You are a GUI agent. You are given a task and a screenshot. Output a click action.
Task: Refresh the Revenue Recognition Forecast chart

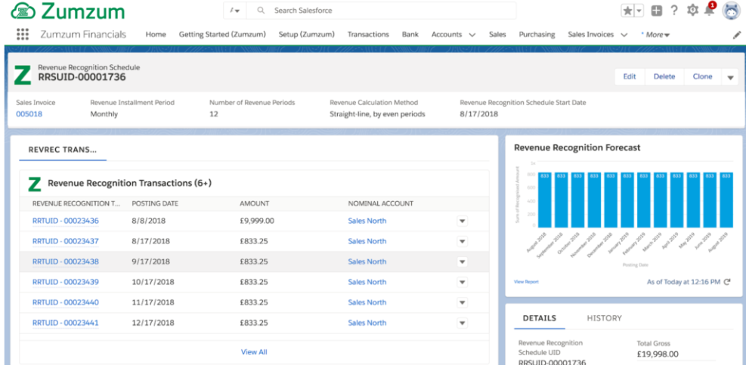click(726, 282)
